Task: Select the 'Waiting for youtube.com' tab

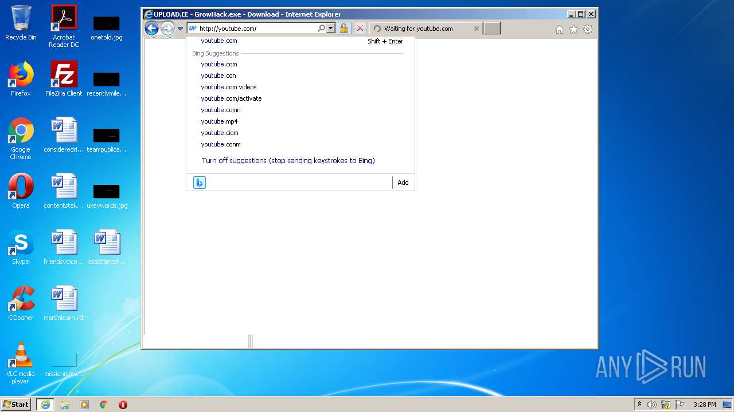Action: pos(425,29)
